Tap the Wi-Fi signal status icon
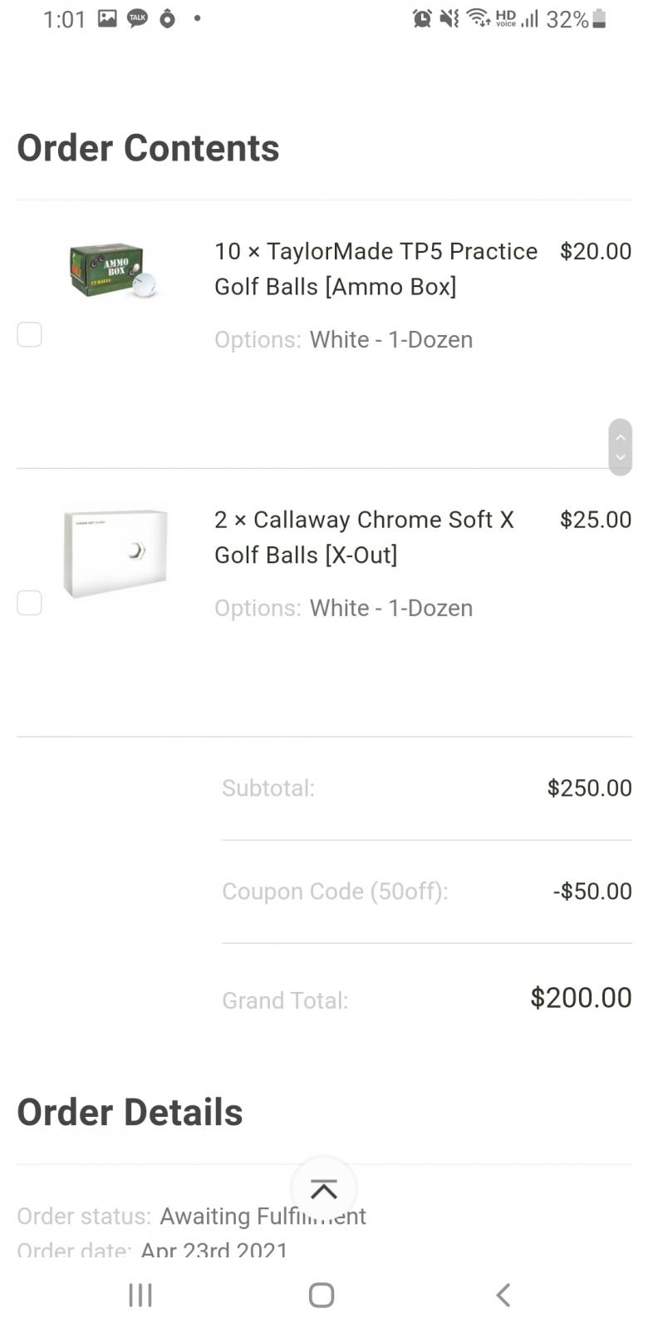This screenshot has width=648, height=1333. (478, 17)
